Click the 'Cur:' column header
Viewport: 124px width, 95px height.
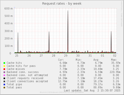pos(61,60)
